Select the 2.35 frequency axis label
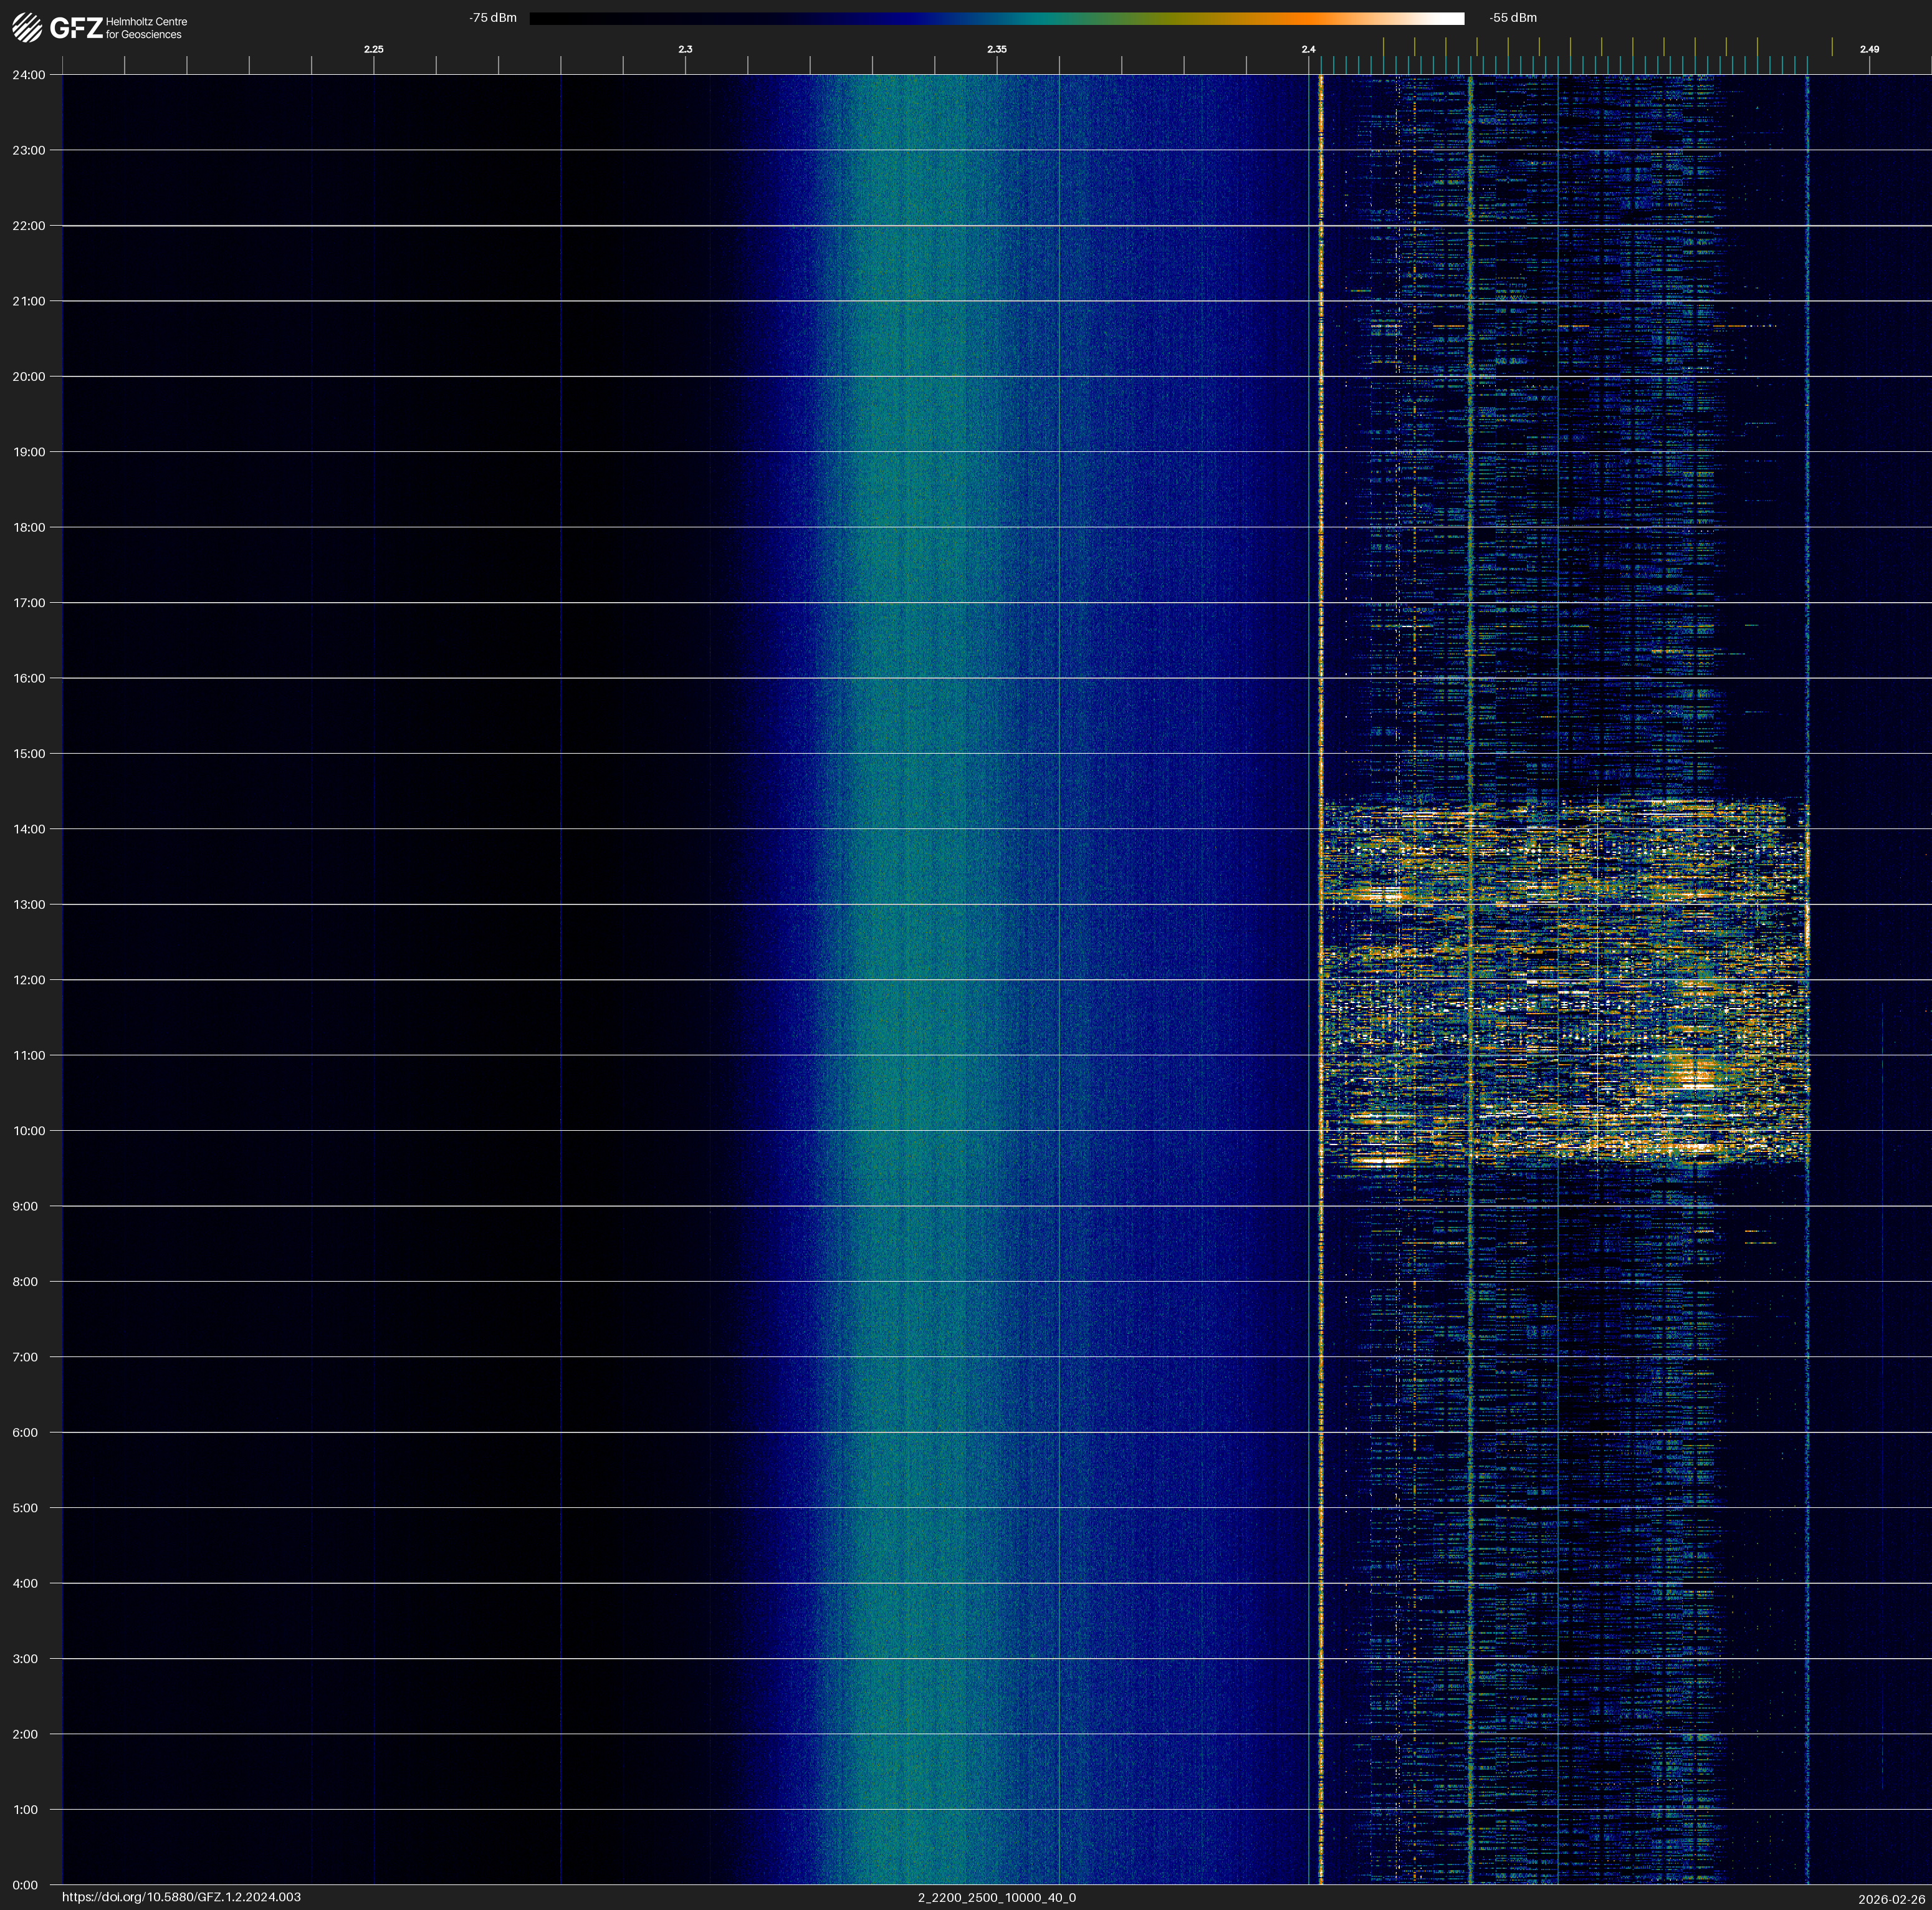 coord(996,49)
